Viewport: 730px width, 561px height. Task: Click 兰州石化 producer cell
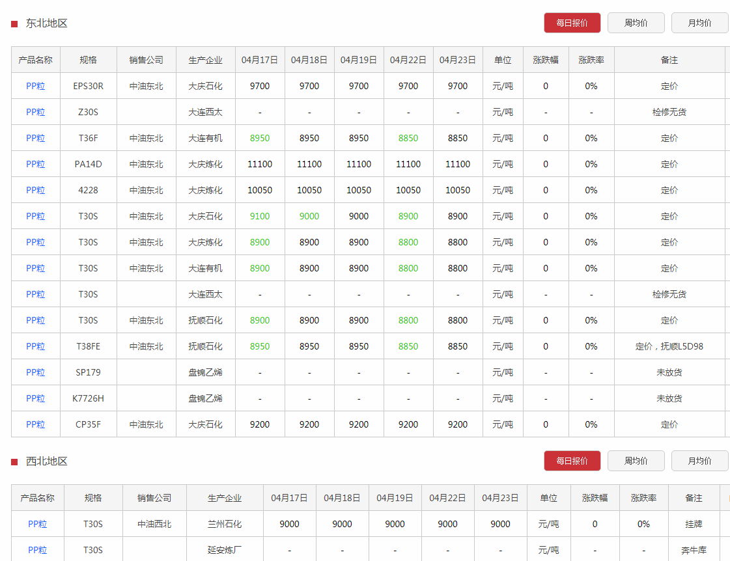click(225, 525)
